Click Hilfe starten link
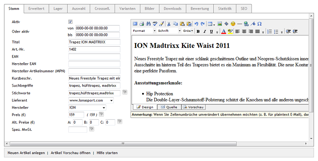318x161 pixels. coord(107,153)
